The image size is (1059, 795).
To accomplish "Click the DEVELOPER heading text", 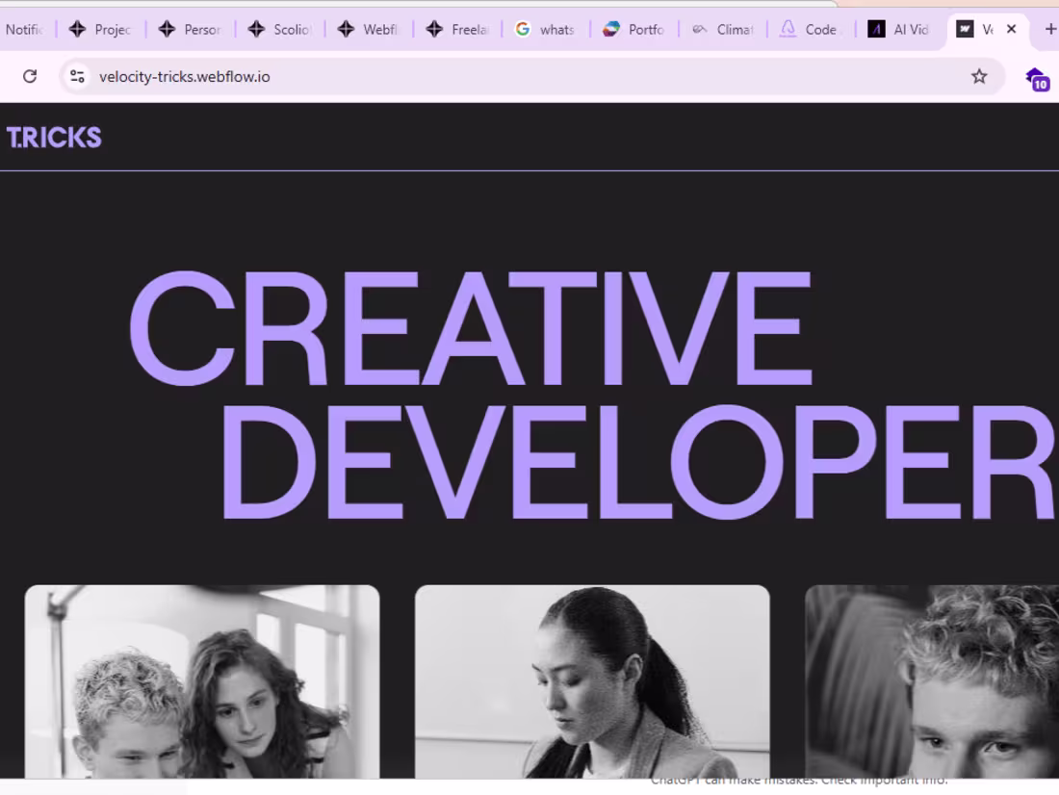I will click(638, 463).
